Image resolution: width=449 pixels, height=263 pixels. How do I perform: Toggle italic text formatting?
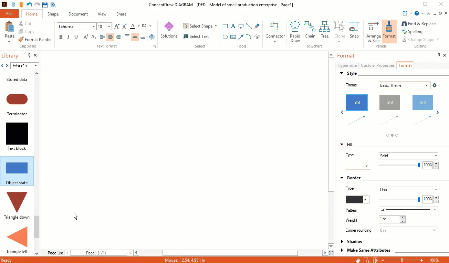(68, 37)
